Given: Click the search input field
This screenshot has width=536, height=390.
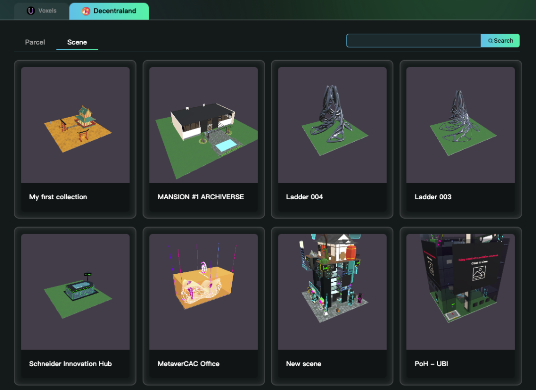Looking at the screenshot, I should pos(413,40).
